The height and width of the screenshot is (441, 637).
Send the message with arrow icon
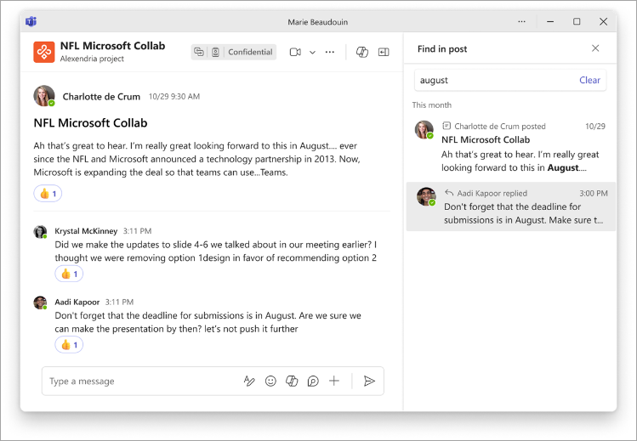point(369,381)
